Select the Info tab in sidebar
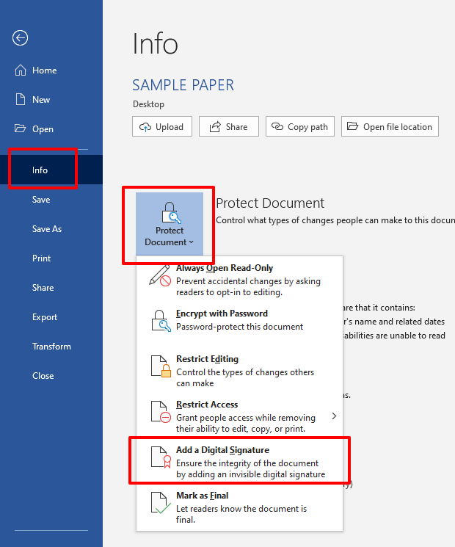455x547 pixels. tap(40, 170)
